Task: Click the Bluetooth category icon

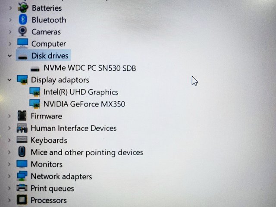Action: click(23, 19)
